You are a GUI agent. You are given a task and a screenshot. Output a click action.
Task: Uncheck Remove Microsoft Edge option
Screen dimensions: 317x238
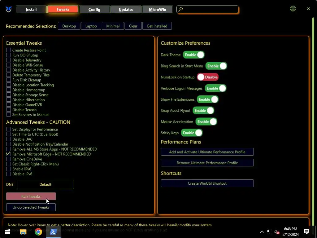point(8,154)
